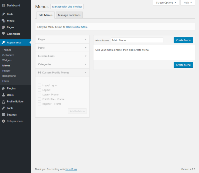The image size is (199, 173).
Task: Follow the 'create a new menu' link
Action: pos(76,27)
